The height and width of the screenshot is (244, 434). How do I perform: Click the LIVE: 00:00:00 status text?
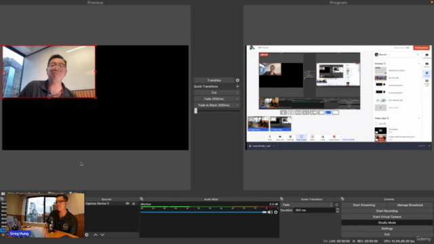[x=339, y=241]
